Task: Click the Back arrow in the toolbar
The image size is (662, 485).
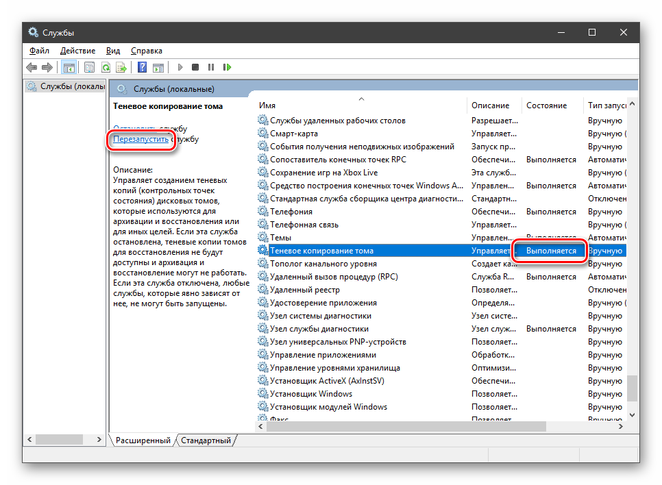Action: 32,67
